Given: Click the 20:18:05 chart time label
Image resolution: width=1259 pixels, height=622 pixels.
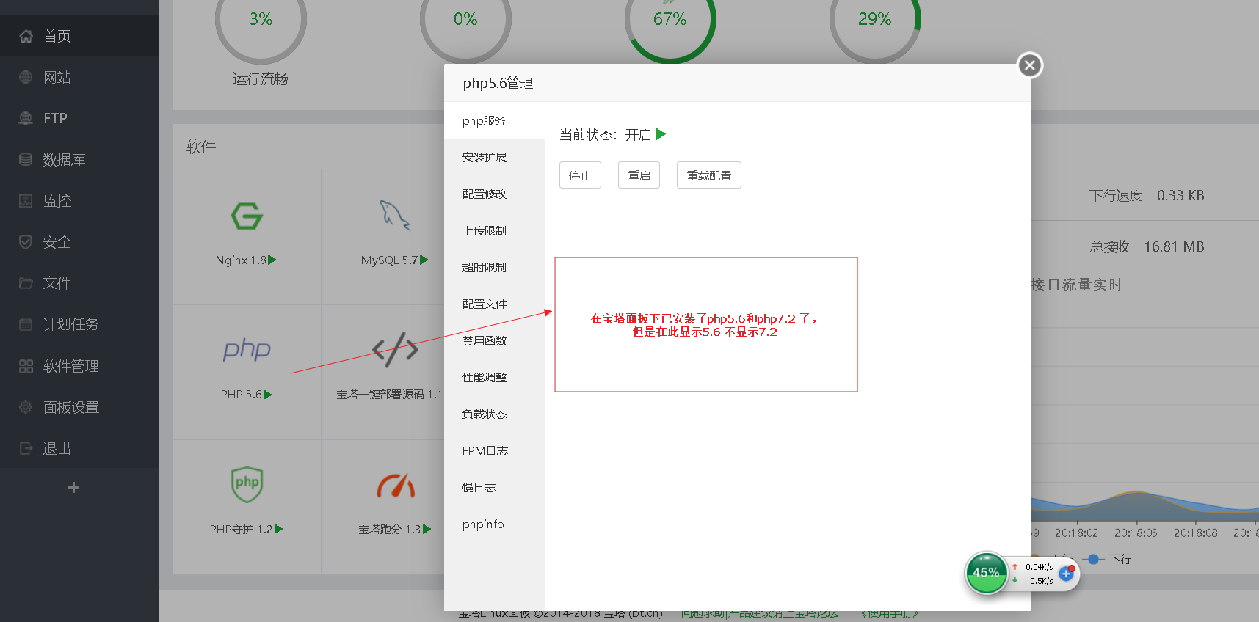Looking at the screenshot, I should [1136, 533].
